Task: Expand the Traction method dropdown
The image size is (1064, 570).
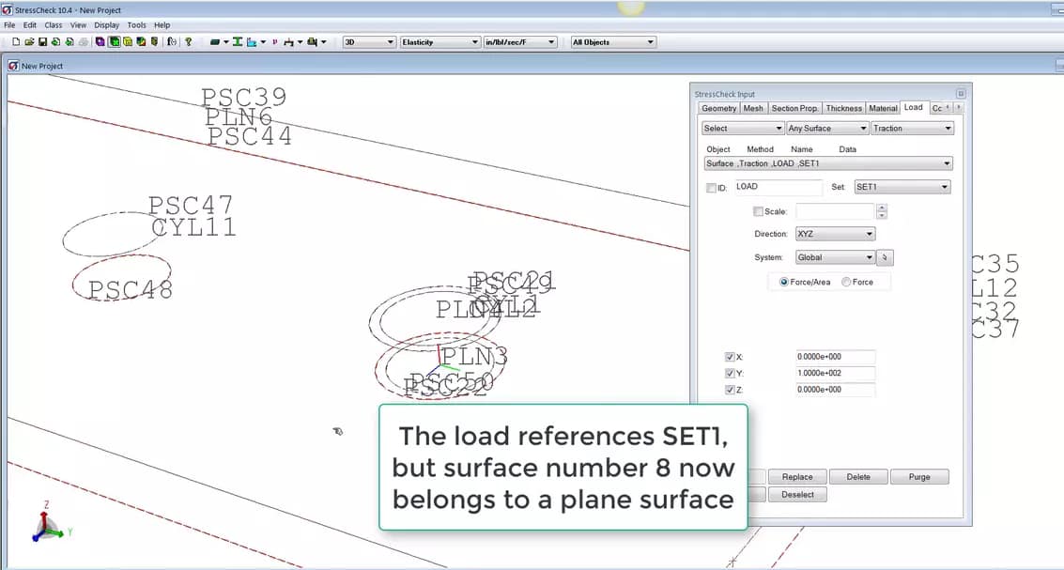Action: (x=911, y=128)
